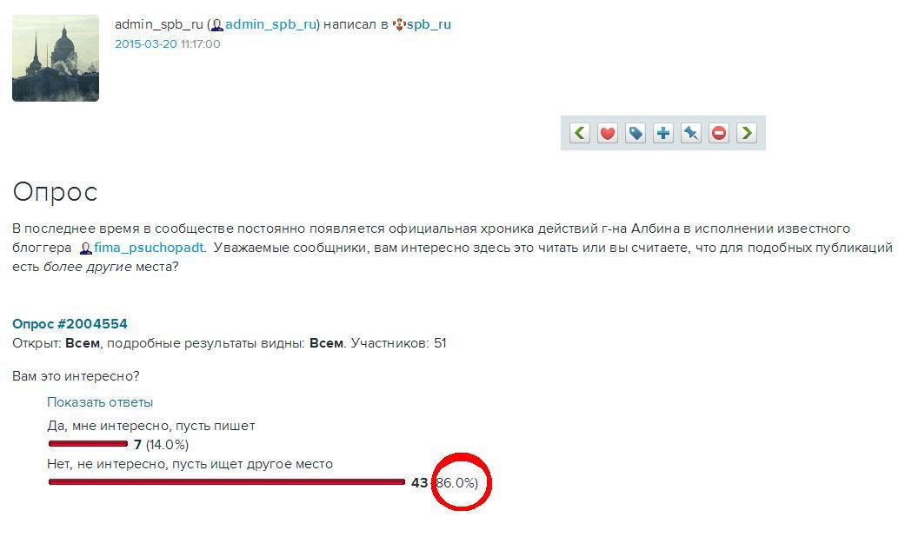Click the blue pushpin track icon
Screen dimensions: 905x550
691,133
